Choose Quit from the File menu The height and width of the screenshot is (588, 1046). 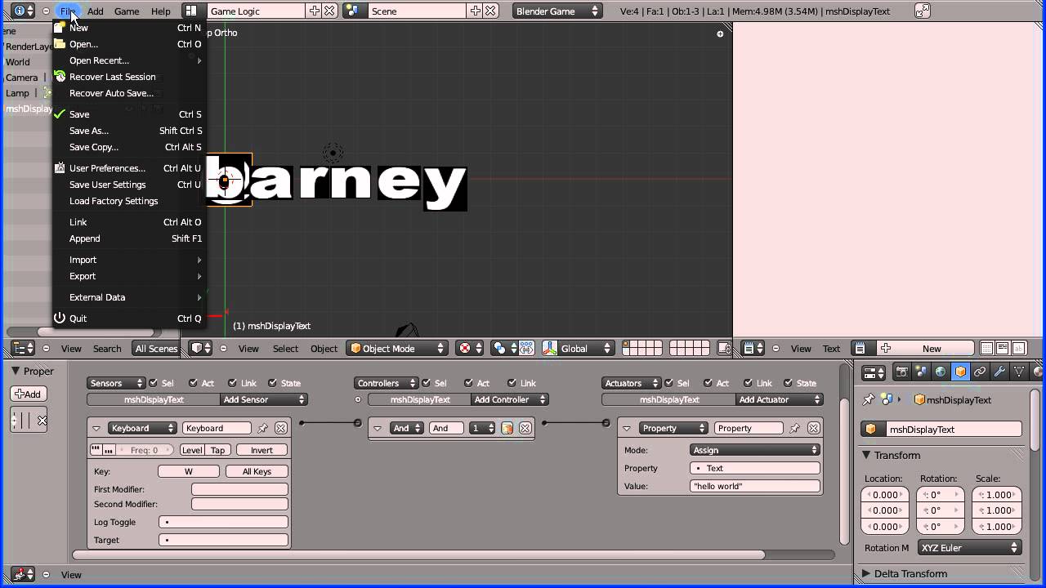click(x=128, y=318)
